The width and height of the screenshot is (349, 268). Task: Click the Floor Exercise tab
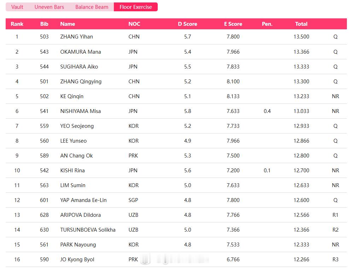136,7
